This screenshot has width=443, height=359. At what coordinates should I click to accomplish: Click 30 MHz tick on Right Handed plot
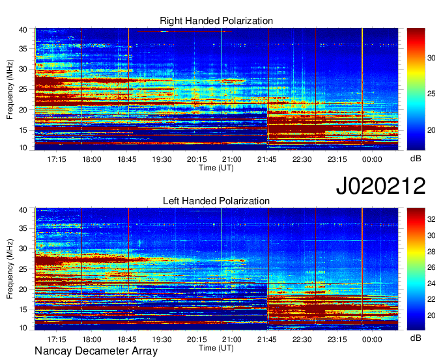23,69
